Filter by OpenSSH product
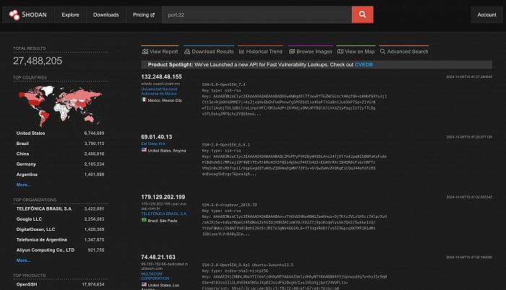The image size is (506, 290). [60, 284]
